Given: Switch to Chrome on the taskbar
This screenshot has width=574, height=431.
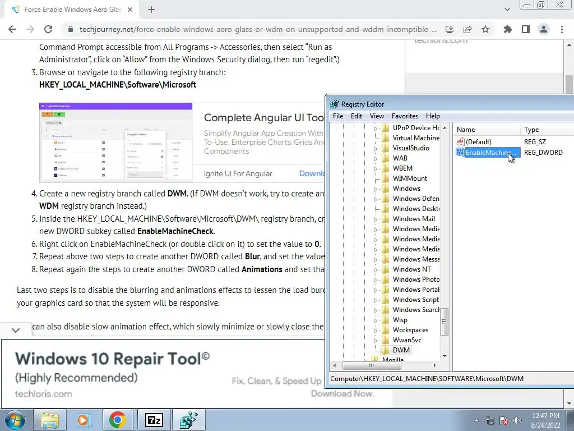Looking at the screenshot, I should tap(118, 420).
